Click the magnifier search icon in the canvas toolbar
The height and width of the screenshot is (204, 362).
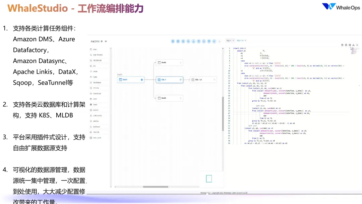pos(188,41)
